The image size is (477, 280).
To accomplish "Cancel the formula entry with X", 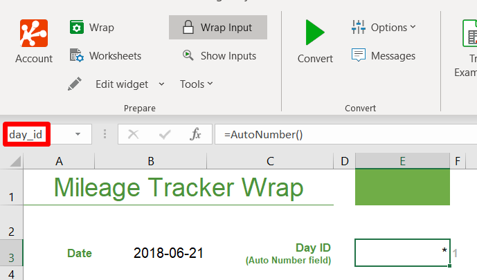I will tap(133, 134).
